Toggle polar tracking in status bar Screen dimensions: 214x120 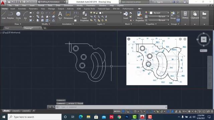click(x=135, y=111)
